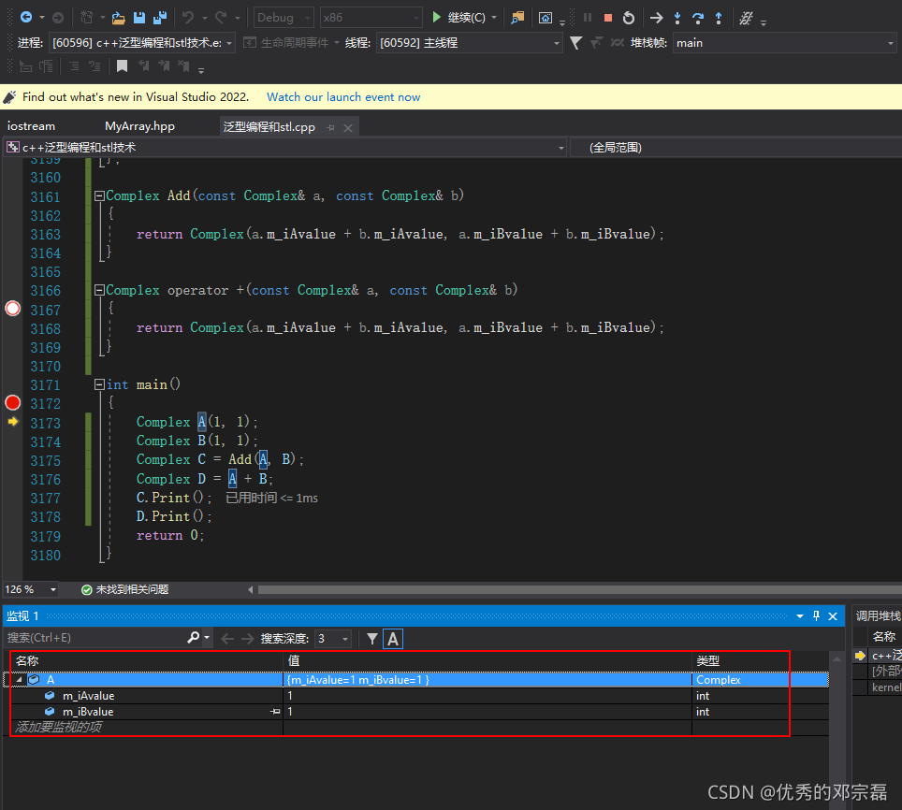
Task: Click the thread filter funnel icon
Action: (x=575, y=42)
